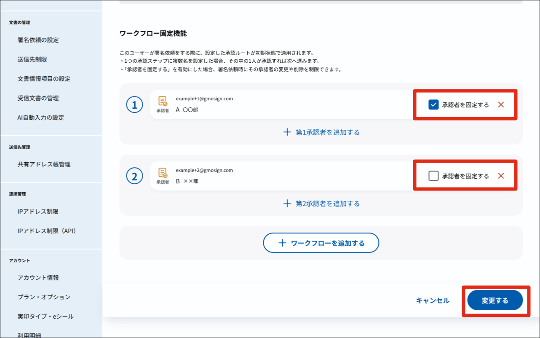Open プラン・オプション menu item
This screenshot has height=338, width=540.
pos(44,297)
